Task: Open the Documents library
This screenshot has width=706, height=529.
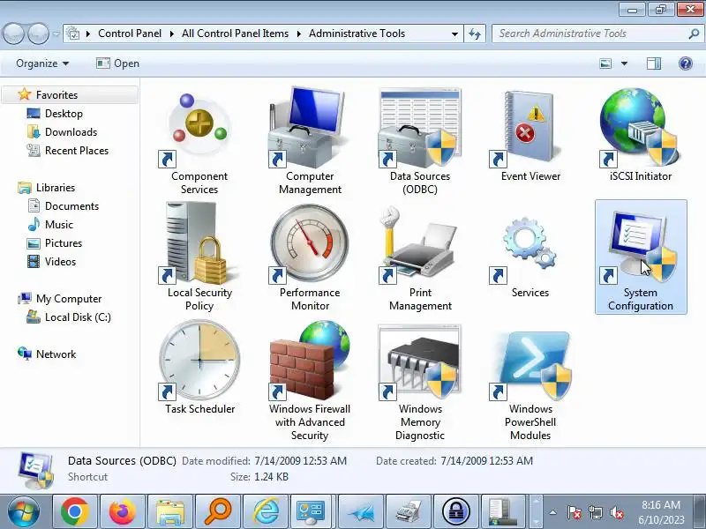Action: [x=71, y=206]
